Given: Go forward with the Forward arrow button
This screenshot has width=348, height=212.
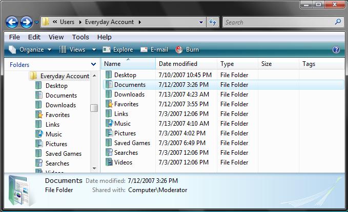Looking at the screenshot, I should click(x=27, y=22).
